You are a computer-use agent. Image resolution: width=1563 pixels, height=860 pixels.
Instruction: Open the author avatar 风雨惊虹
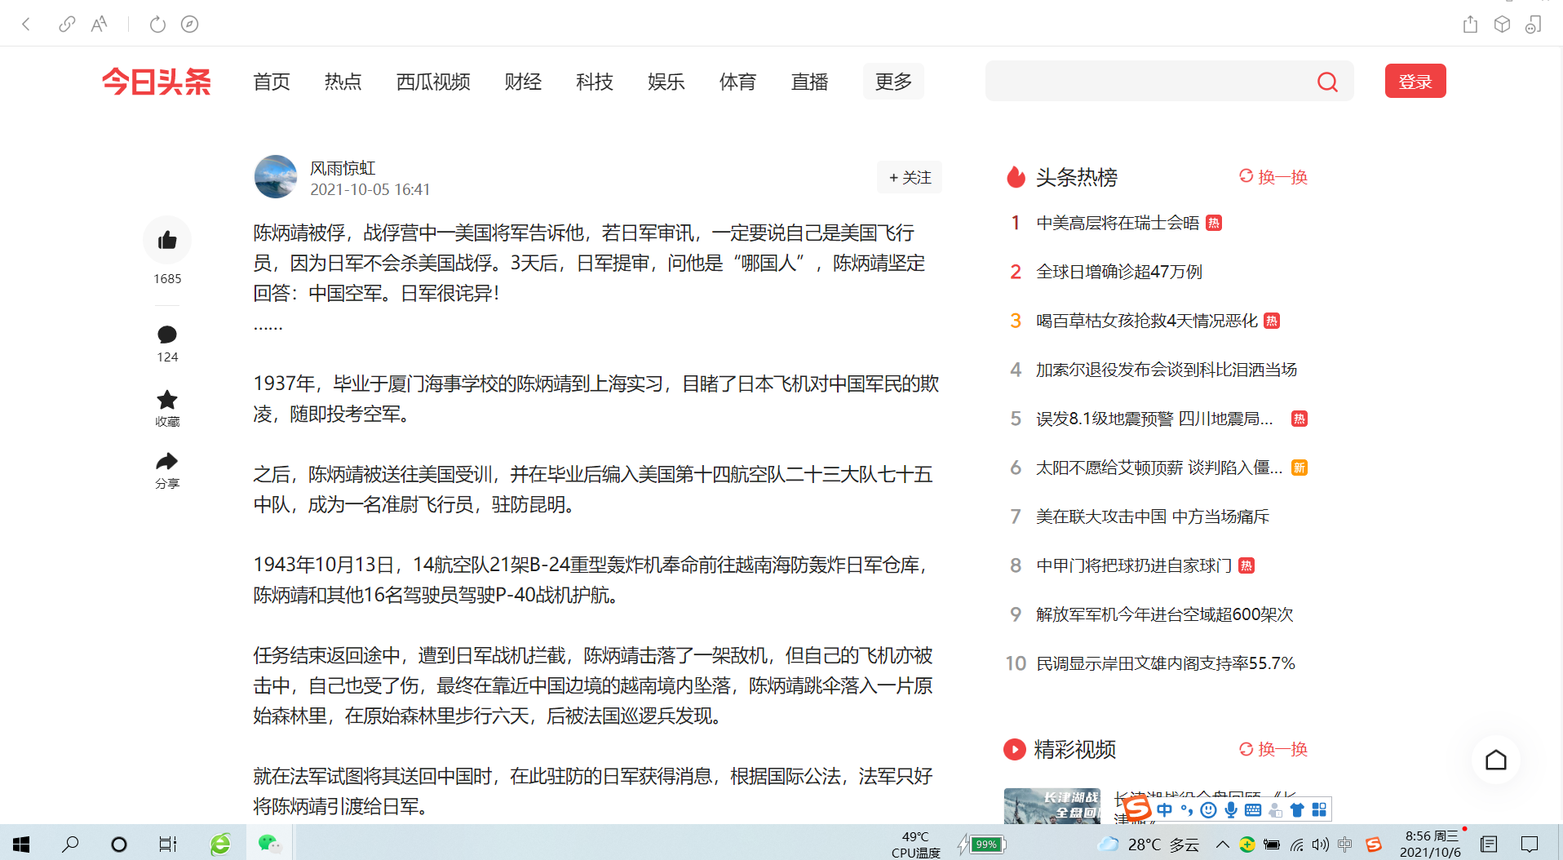click(x=276, y=177)
